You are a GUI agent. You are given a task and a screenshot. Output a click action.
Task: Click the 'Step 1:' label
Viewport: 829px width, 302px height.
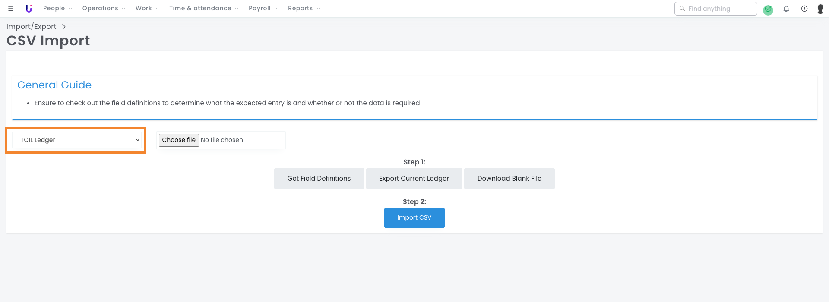tap(414, 162)
